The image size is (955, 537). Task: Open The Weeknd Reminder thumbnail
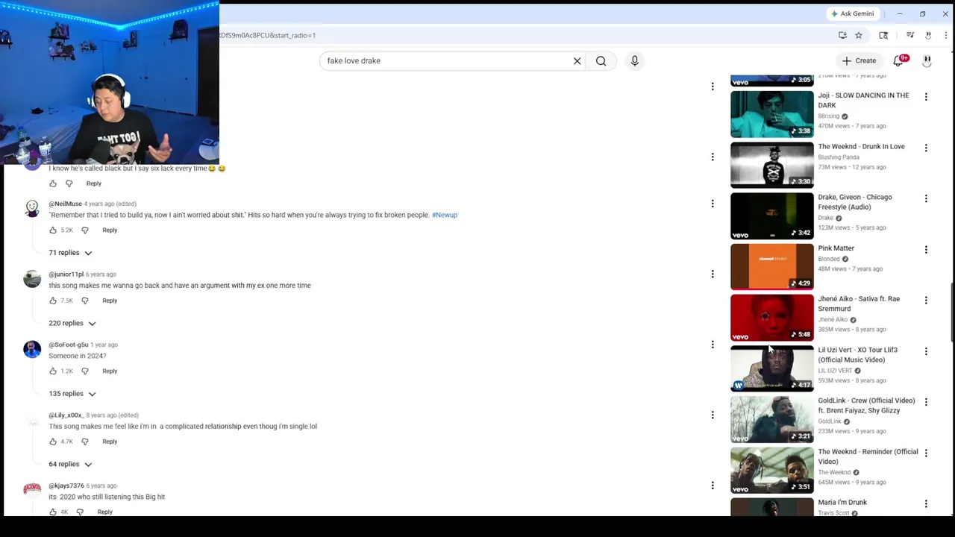click(772, 470)
